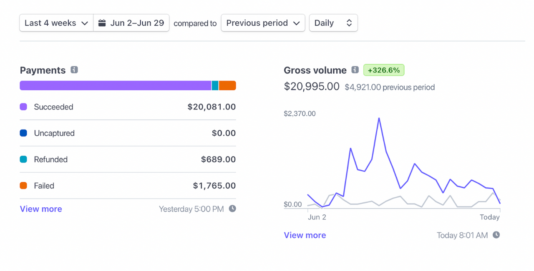
Task: Select the Succeeded purple legend dot
Action: point(23,107)
